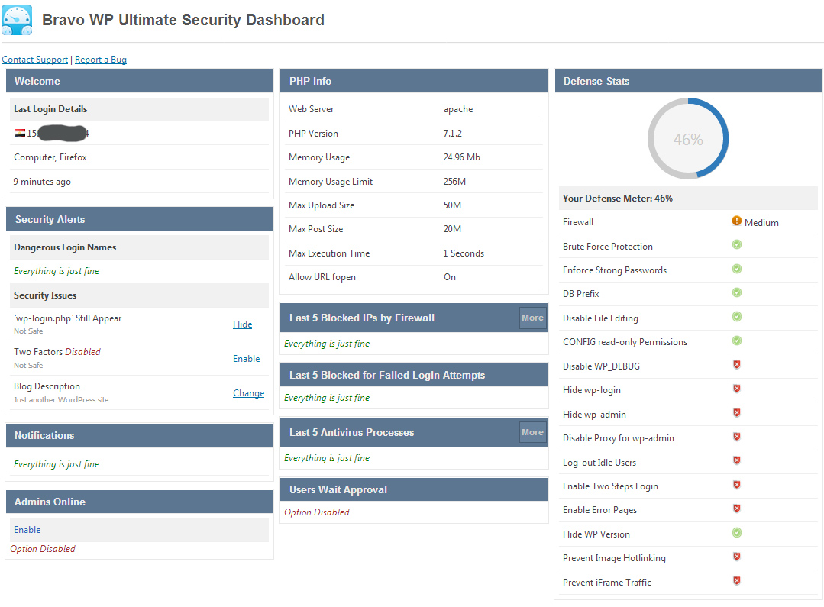Screen dimensions: 824x607
Task: Click the Welcome panel header
Action: click(x=139, y=81)
